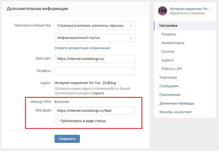Screen dimensions: 219x151
Task: Open the "Адреса" link in address hint
Action: coord(98,93)
